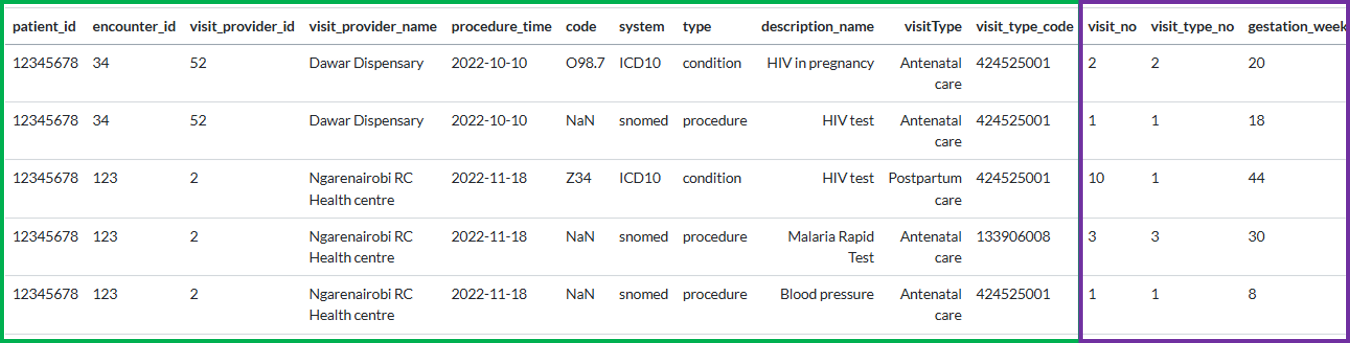Select the visit_provider_name column header
The image size is (1350, 343).
[373, 27]
